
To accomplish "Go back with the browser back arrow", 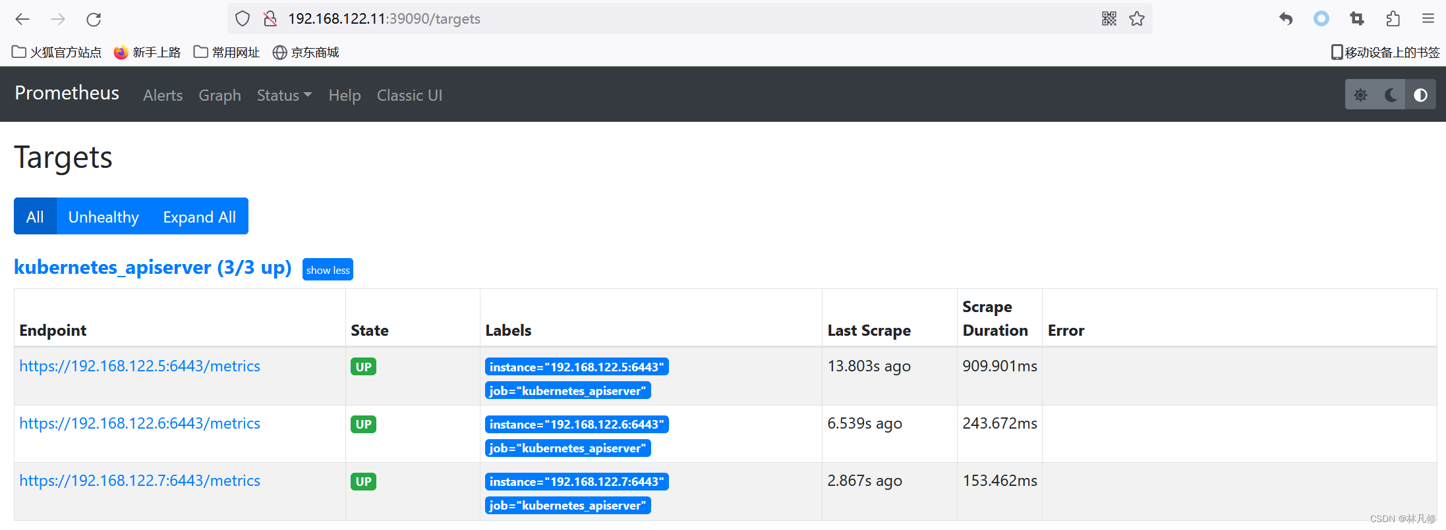I will (x=22, y=19).
